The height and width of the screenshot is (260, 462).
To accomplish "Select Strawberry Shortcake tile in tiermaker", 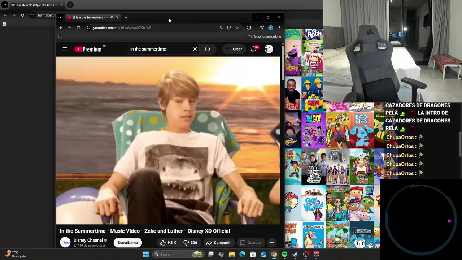I will [x=313, y=58].
